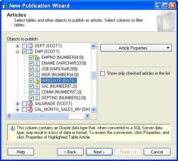Click the wizard icon in the title bar
Screen dimensions: 178x161
pos(5,5)
